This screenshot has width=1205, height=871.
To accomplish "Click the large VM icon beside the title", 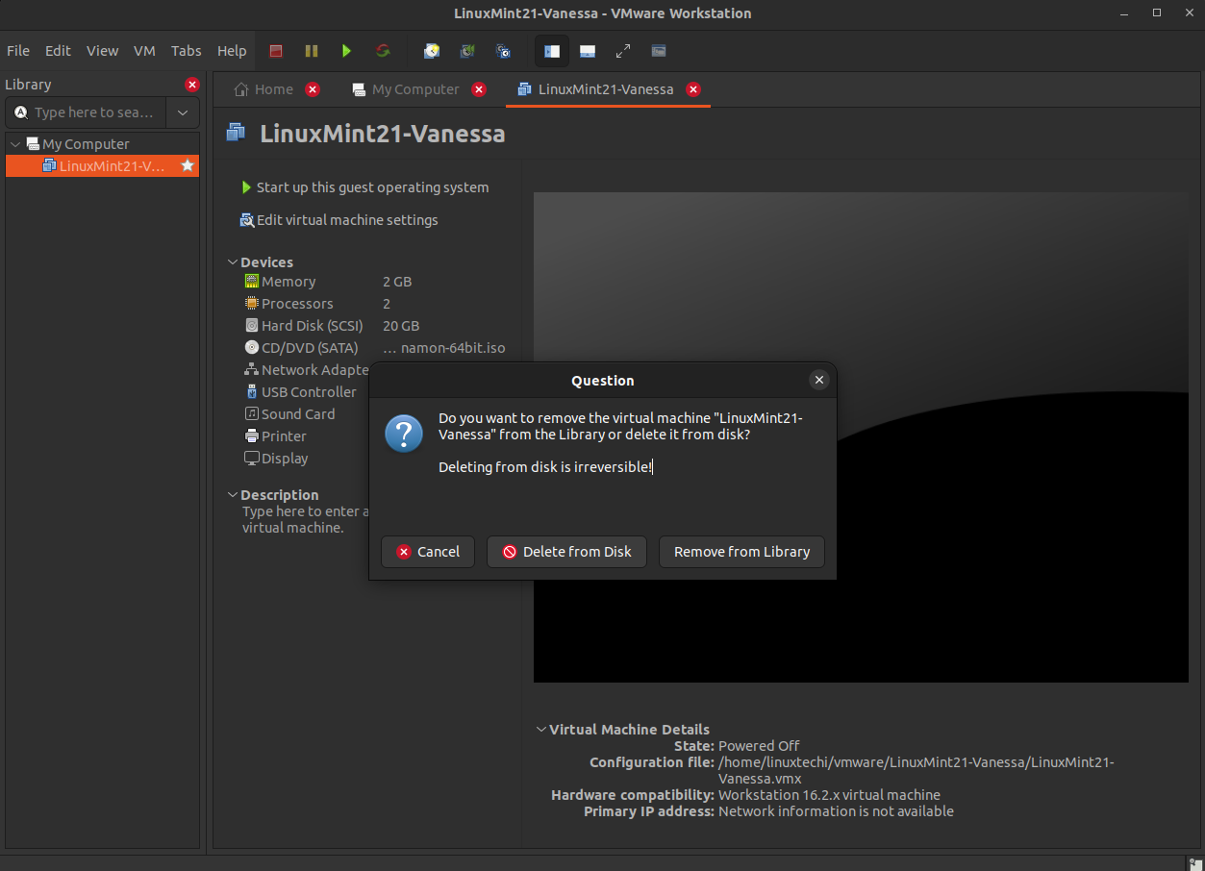I will [x=236, y=133].
